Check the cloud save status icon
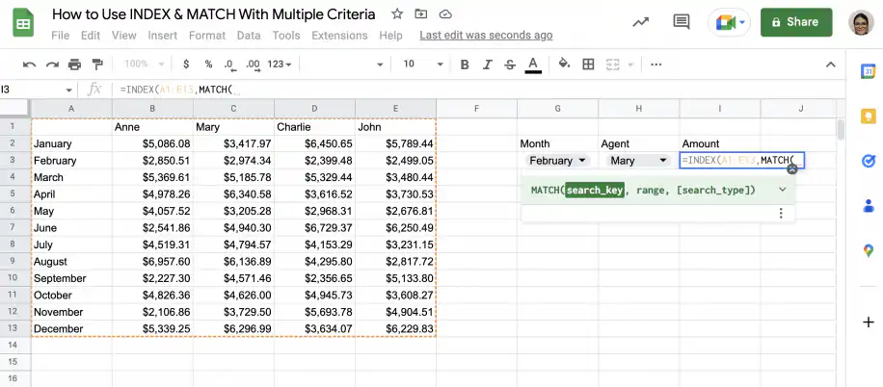Screen dimensions: 883x387 tap(445, 14)
